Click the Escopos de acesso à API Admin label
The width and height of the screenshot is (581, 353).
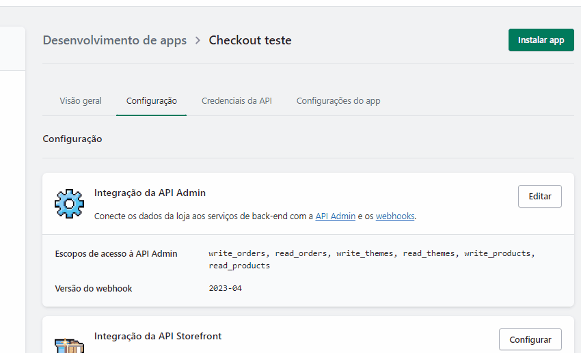pos(116,254)
